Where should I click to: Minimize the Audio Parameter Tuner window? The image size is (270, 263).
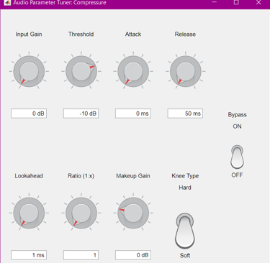click(x=215, y=2)
